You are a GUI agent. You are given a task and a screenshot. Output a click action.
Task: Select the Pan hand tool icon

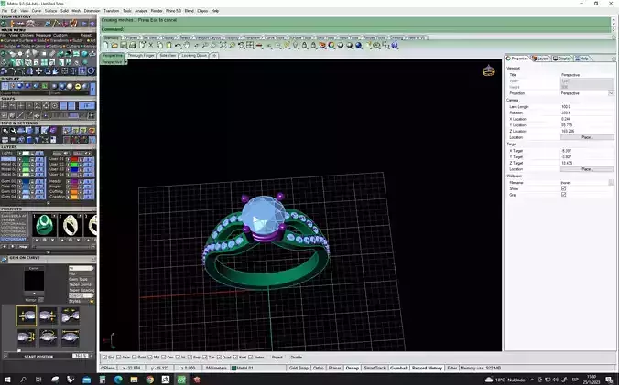click(187, 46)
